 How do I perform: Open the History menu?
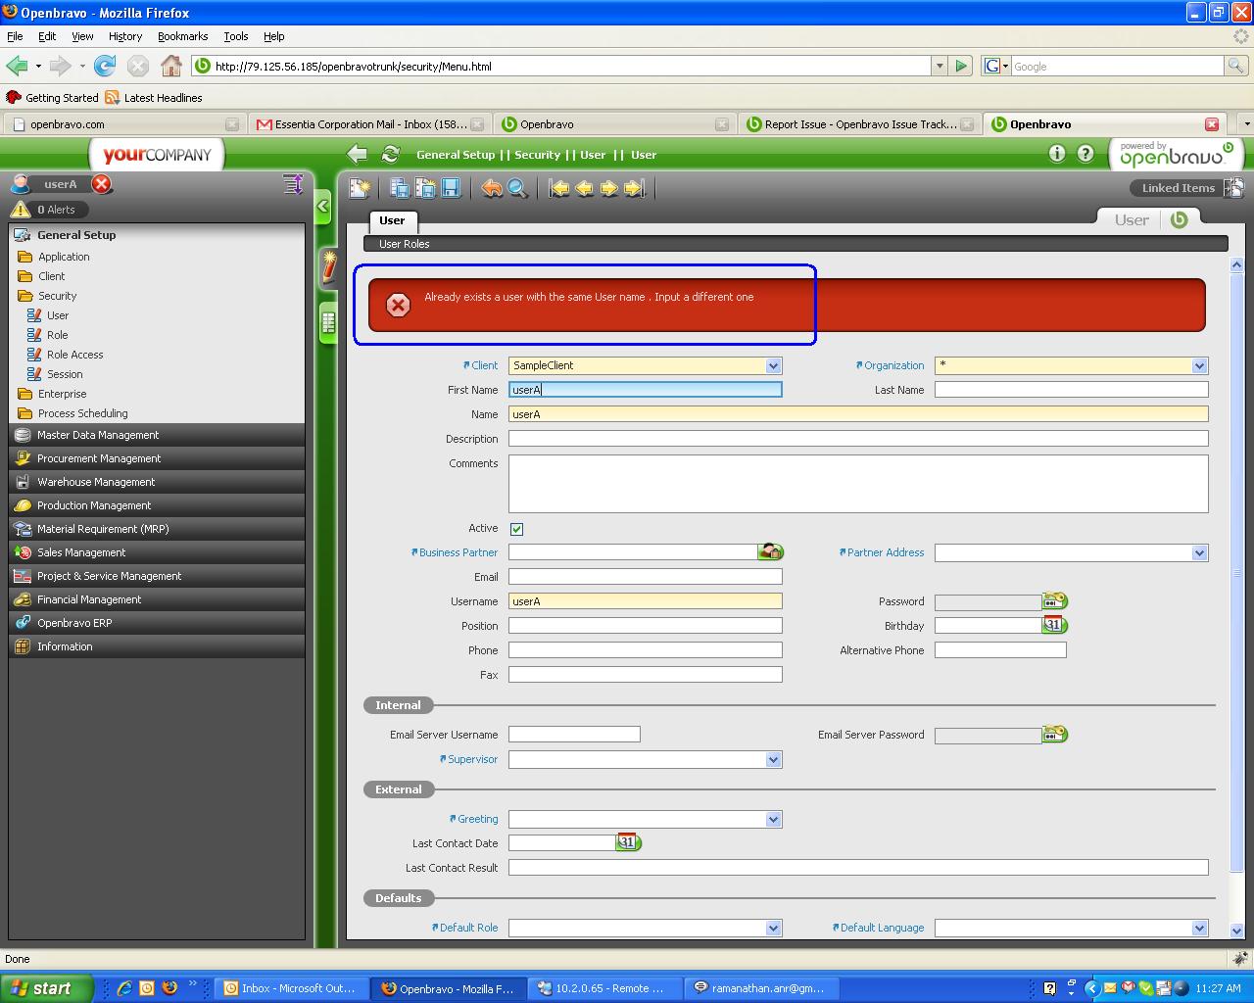[125, 36]
